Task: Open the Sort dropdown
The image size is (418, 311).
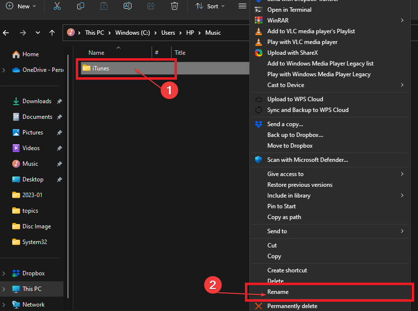Action: [210, 6]
